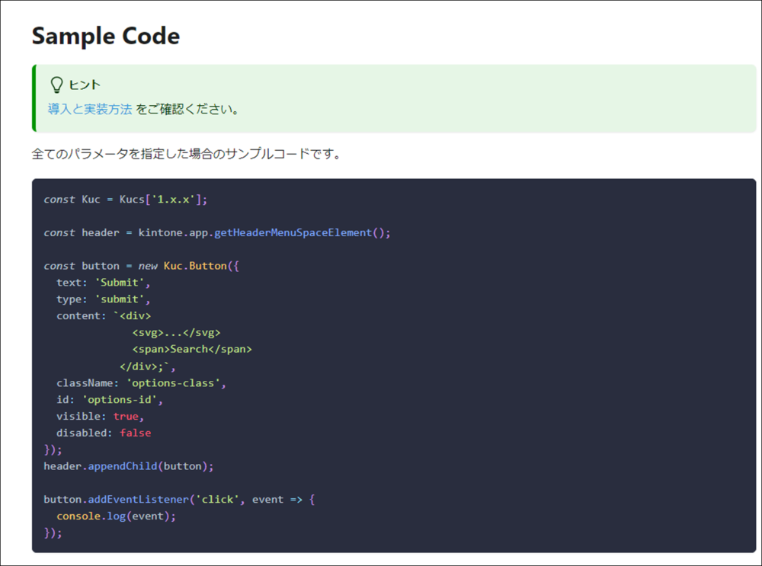
Task: Click the disabled: false value
Action: coord(135,433)
